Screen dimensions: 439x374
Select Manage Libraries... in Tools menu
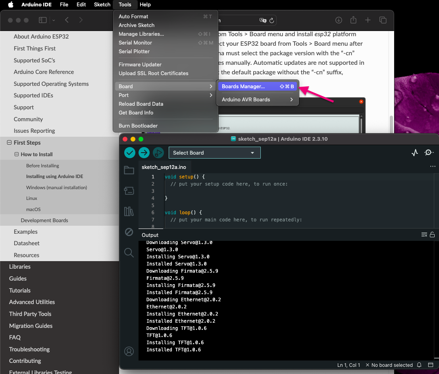[x=165, y=34]
